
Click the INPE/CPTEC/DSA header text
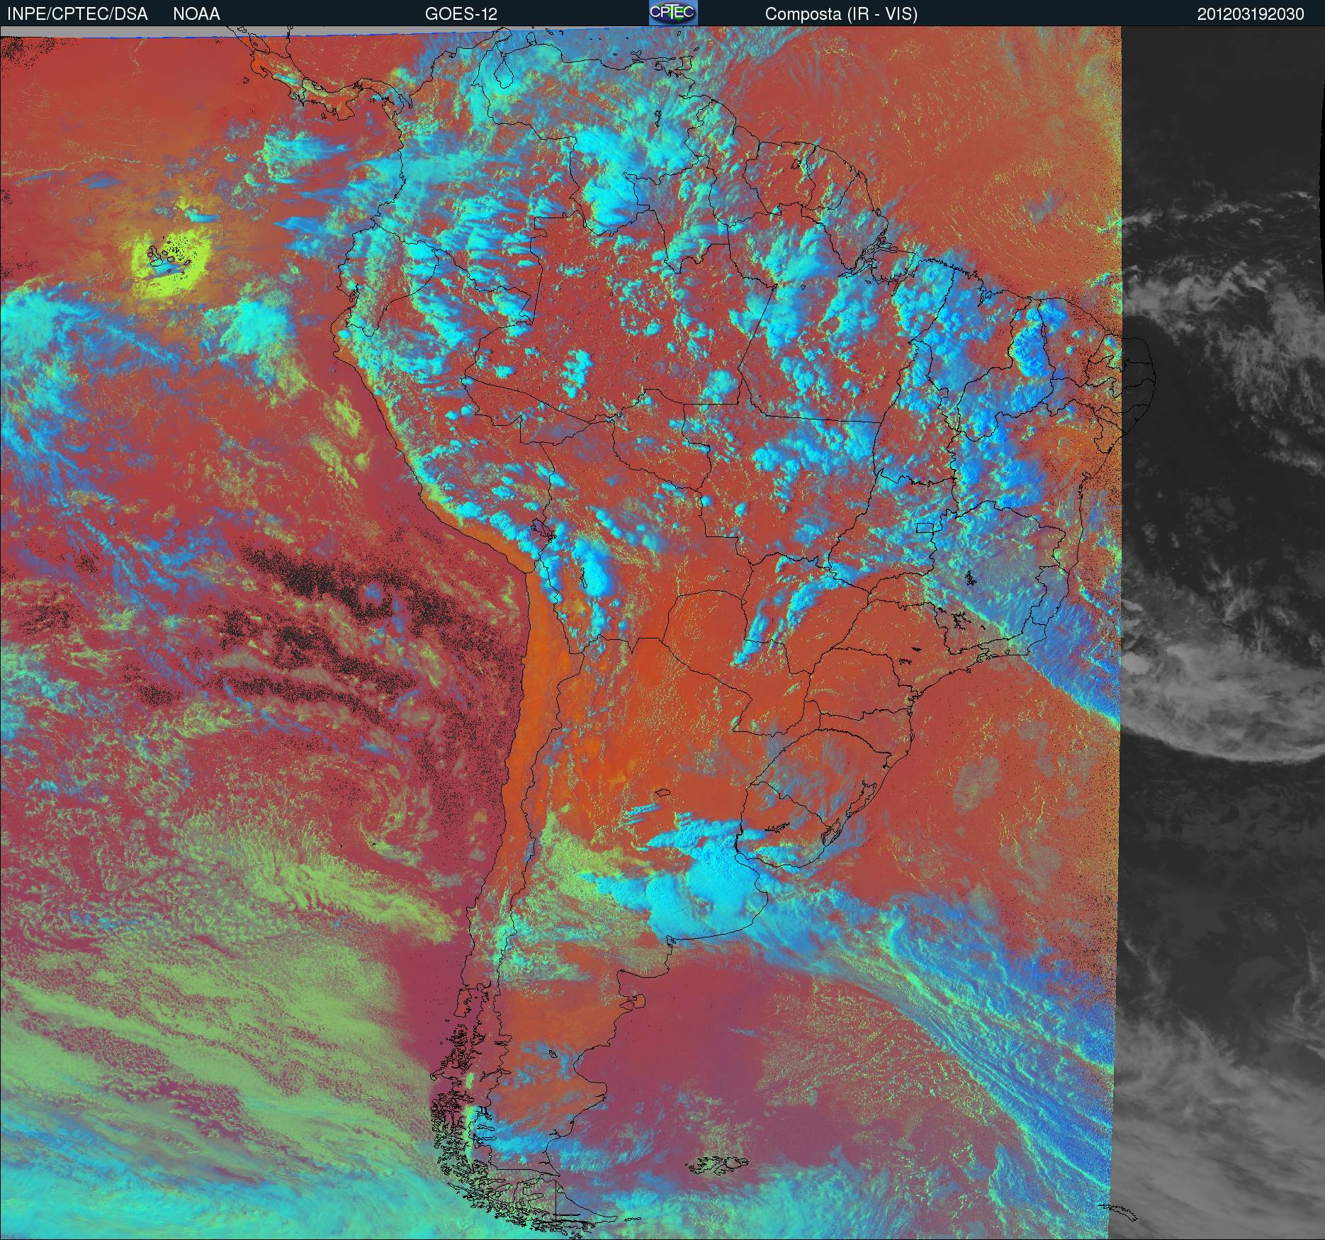(x=77, y=14)
